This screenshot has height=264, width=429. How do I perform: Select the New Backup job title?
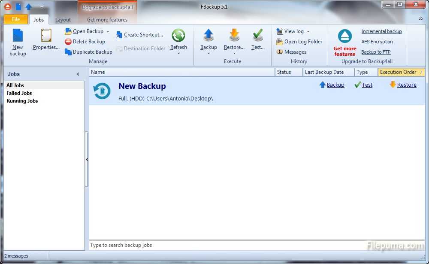(x=142, y=86)
